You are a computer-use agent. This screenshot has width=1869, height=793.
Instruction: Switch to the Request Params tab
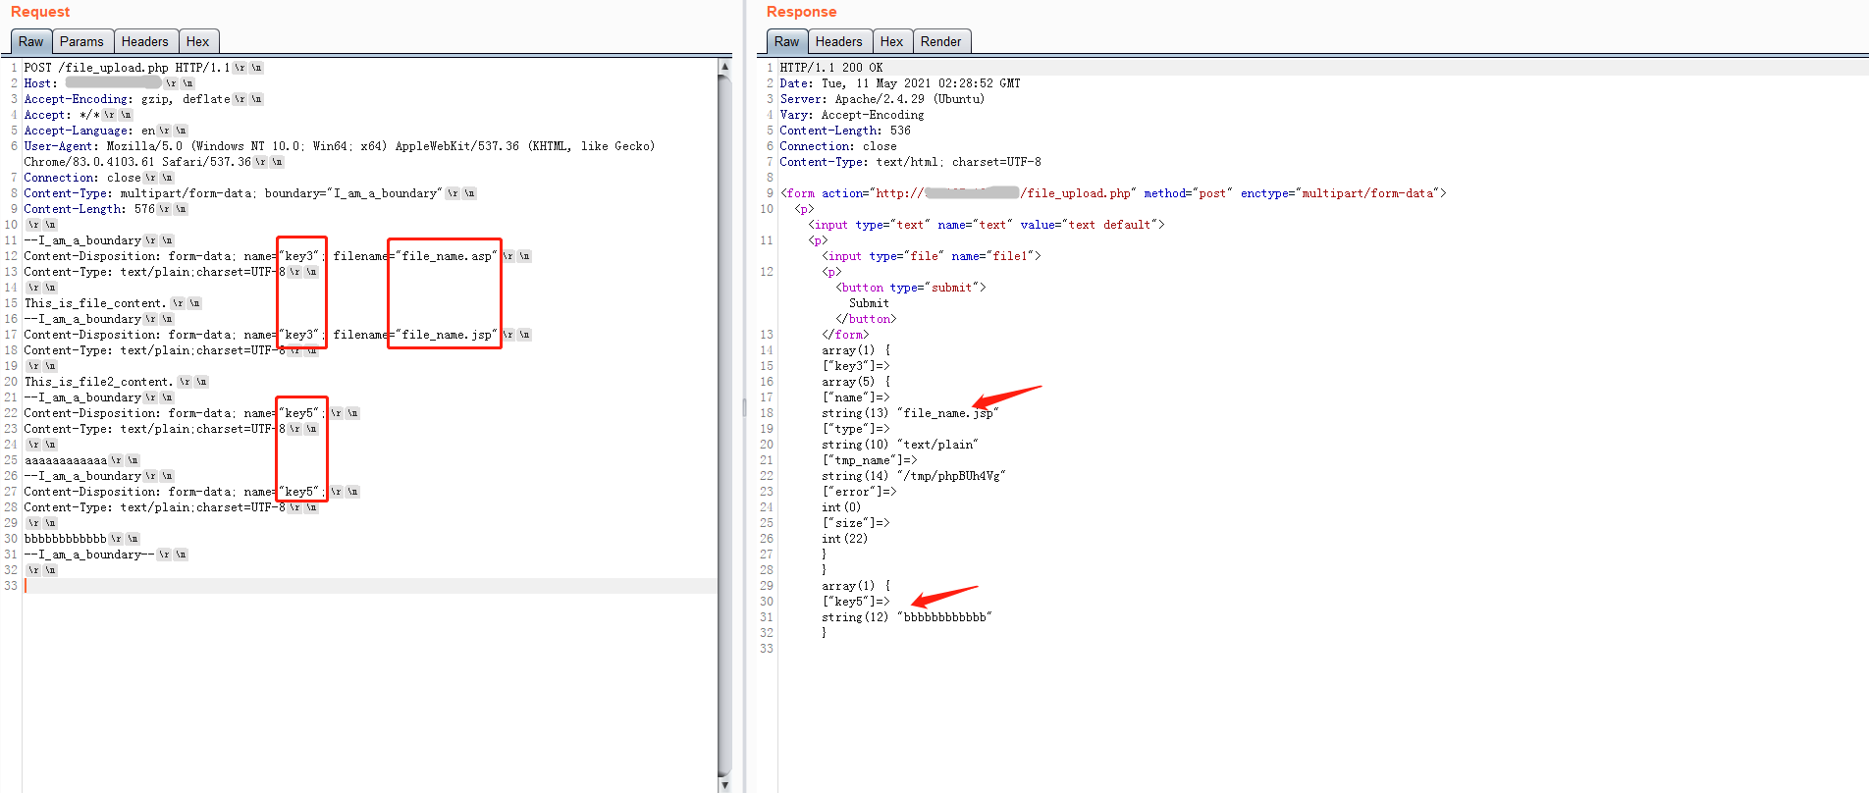(x=81, y=41)
